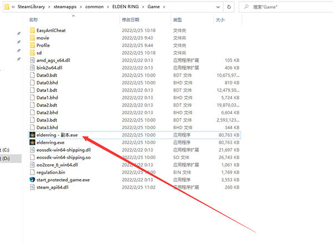Select the regulation.bin file icon
This screenshot has width=333, height=245.
pyautogui.click(x=32, y=172)
